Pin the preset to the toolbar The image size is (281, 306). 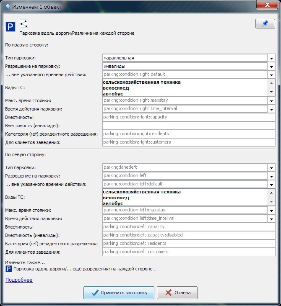click(265, 23)
